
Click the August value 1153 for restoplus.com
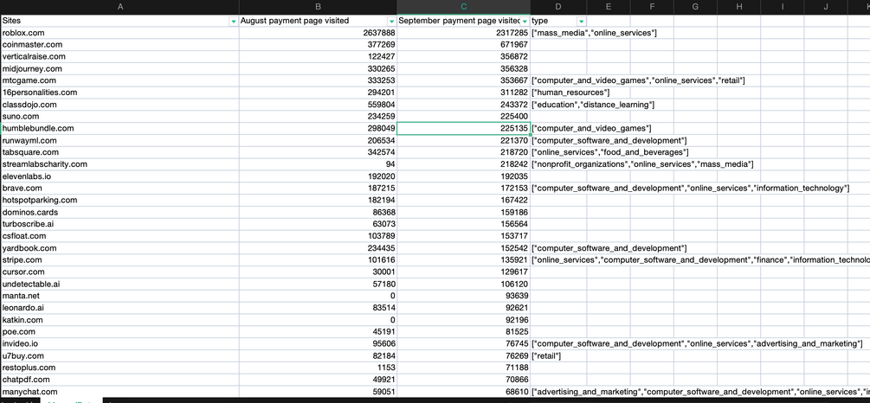coord(318,368)
